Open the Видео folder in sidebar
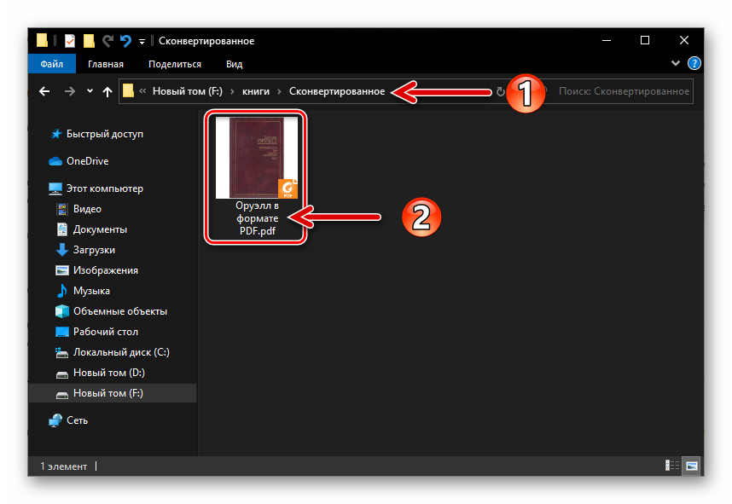Image resolution: width=732 pixels, height=504 pixels. (x=87, y=209)
